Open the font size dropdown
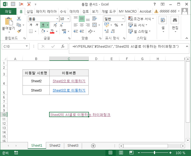Image resolution: width=191 pixels, height=156 pixels. [68, 19]
